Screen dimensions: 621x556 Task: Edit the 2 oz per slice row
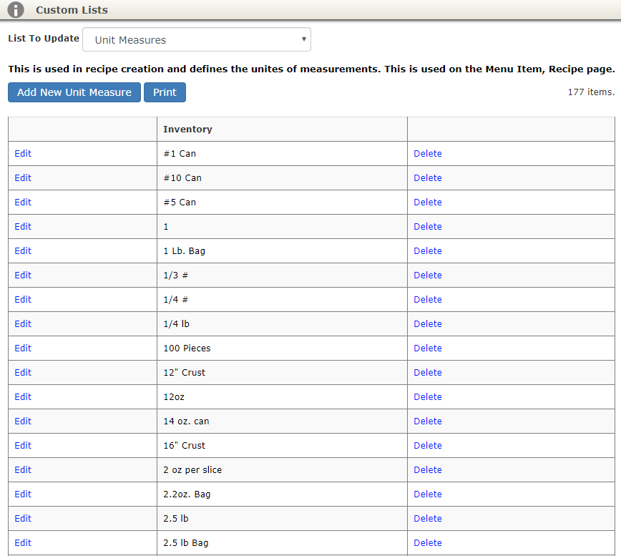click(23, 470)
